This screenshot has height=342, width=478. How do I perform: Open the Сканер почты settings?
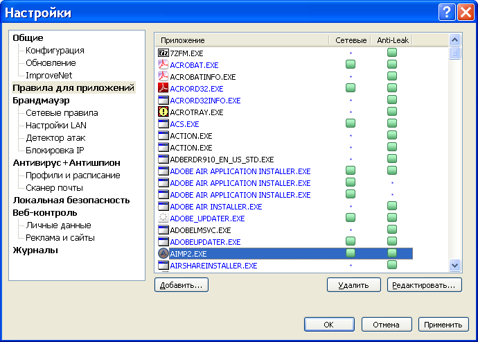54,188
